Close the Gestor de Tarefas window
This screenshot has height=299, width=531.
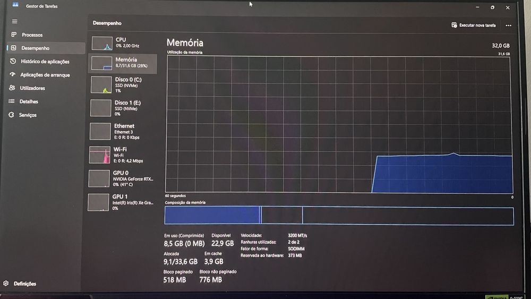click(x=507, y=7)
